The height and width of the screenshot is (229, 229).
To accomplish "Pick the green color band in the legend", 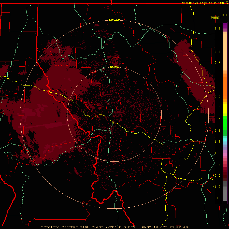I will pos(225,123).
